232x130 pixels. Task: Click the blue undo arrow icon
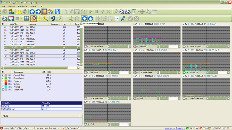[53, 18]
